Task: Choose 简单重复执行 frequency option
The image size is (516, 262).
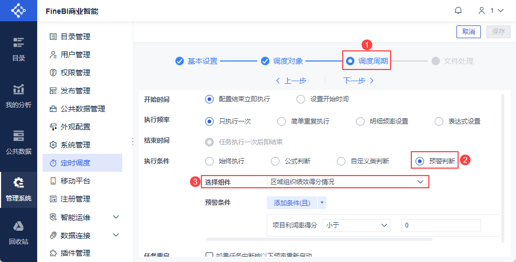Action: [x=303, y=121]
